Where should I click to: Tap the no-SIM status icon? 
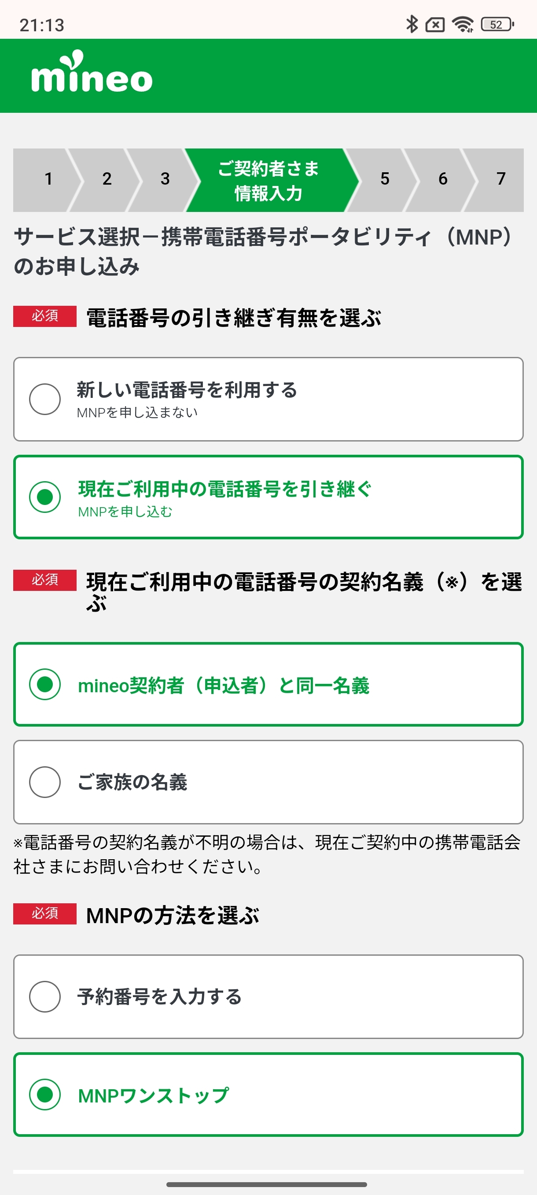(x=435, y=24)
